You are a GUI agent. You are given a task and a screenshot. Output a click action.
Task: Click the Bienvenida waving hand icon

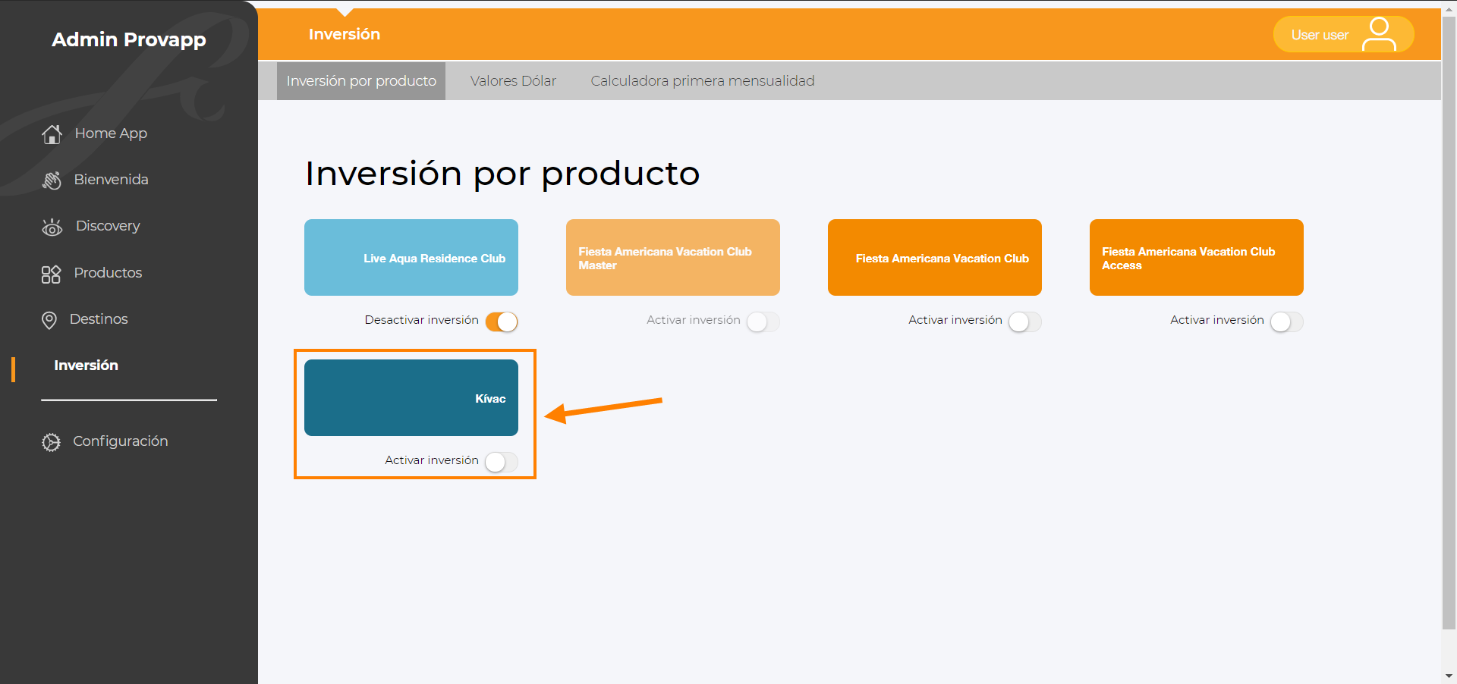52,180
